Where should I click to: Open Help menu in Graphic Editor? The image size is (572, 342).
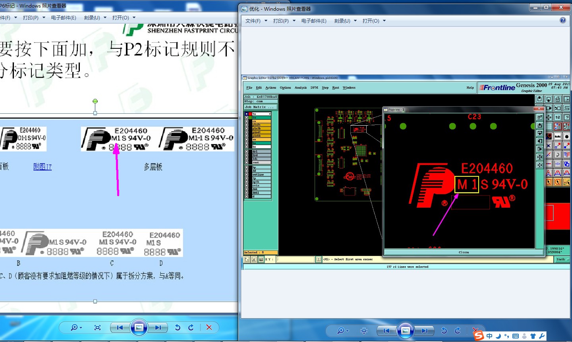[470, 88]
